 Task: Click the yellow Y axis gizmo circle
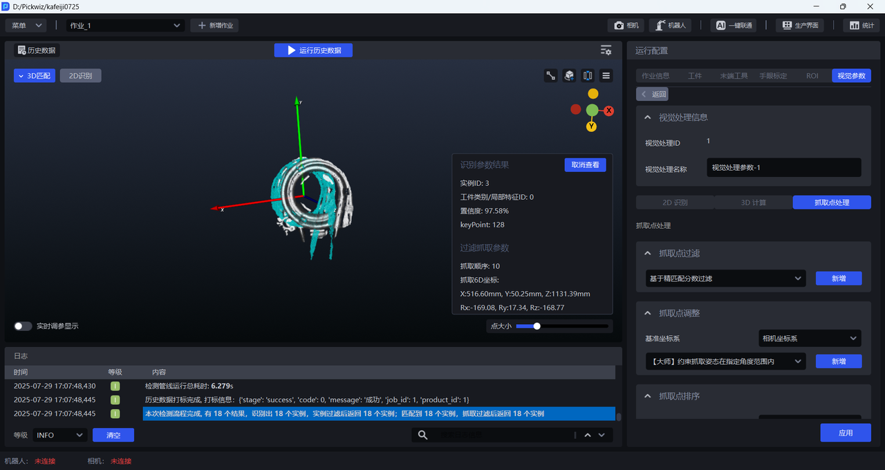(592, 126)
